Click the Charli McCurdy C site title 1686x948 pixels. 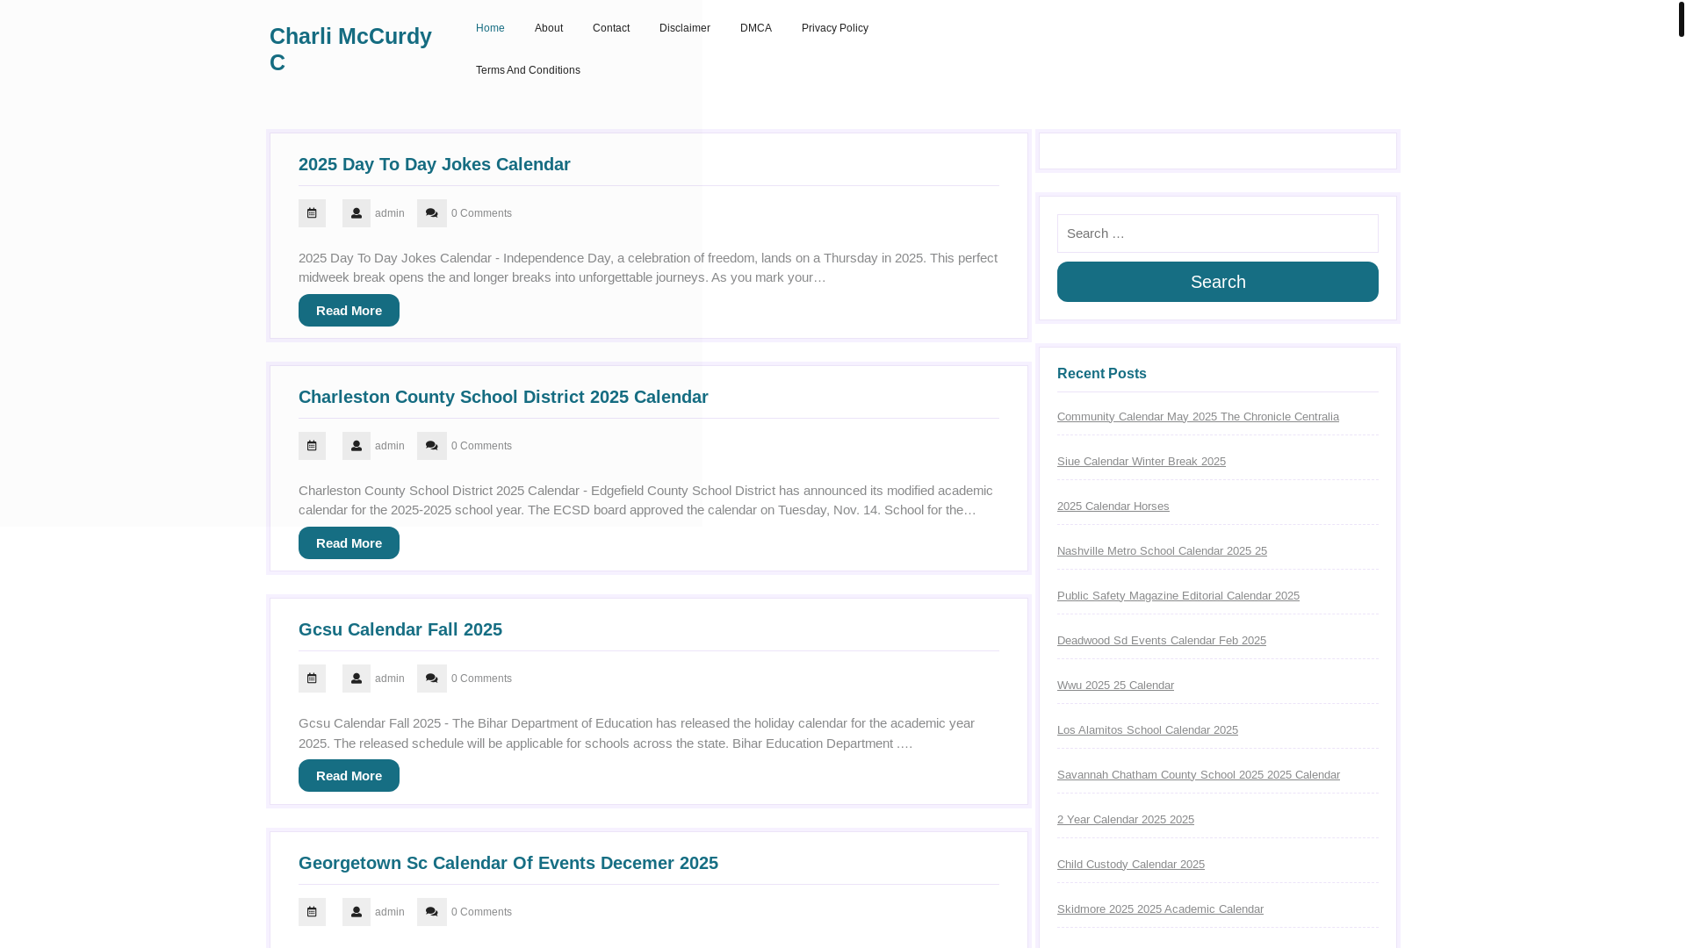coord(350,49)
